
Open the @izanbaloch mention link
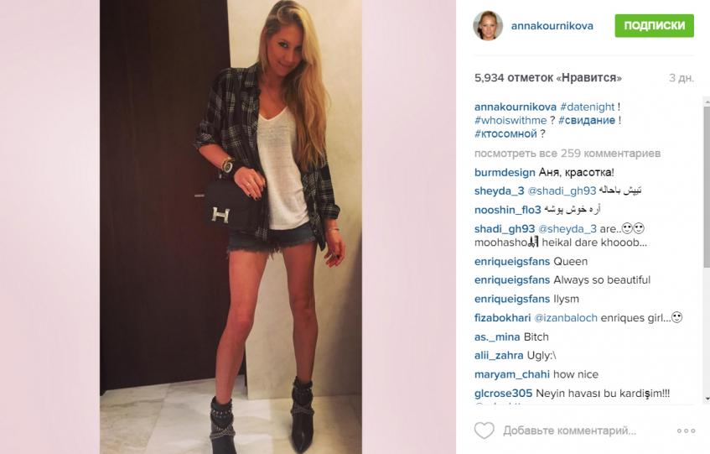tap(566, 318)
